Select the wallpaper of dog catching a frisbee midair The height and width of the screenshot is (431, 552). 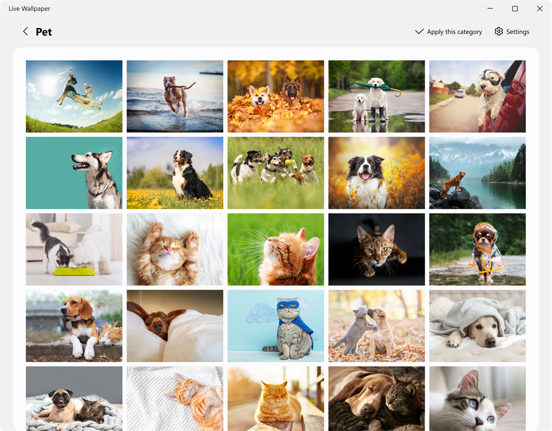click(x=73, y=96)
